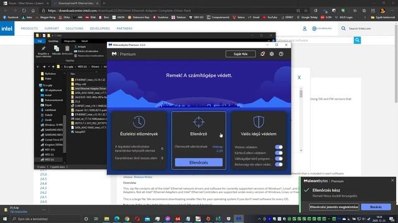Image resolution: width=398 pixels, height=223 pixels.
Task: Click the Másolás copy icon in File Explorer ribbon
Action: (x=57, y=48)
